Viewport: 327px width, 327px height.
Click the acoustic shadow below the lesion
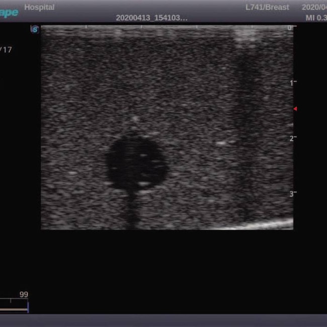click(x=132, y=209)
